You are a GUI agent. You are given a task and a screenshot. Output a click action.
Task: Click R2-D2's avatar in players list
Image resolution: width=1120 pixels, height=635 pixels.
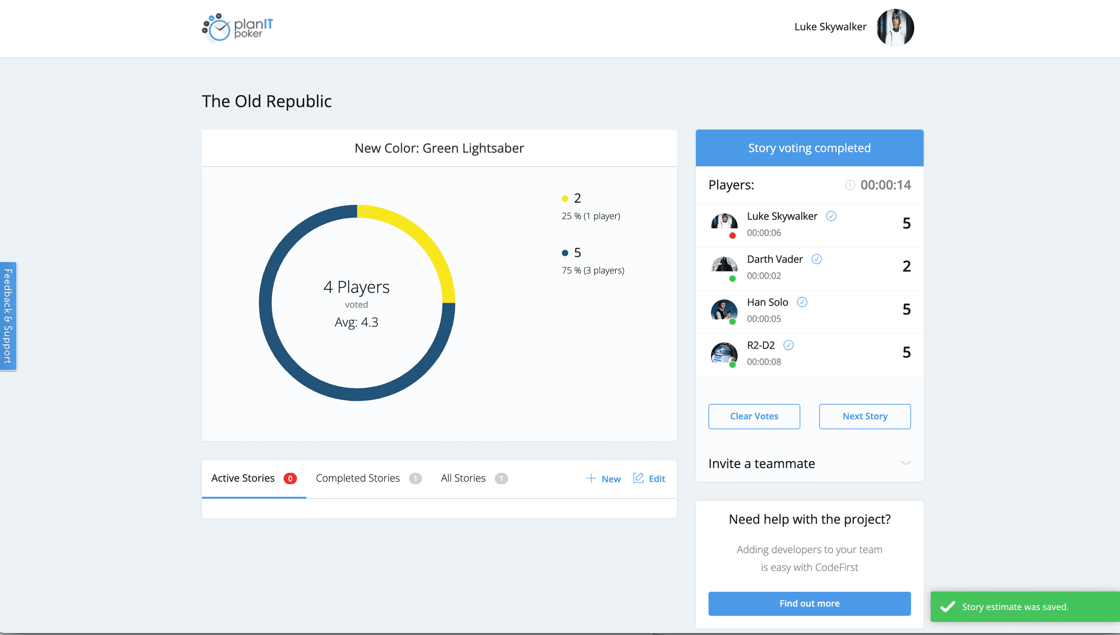(x=724, y=353)
